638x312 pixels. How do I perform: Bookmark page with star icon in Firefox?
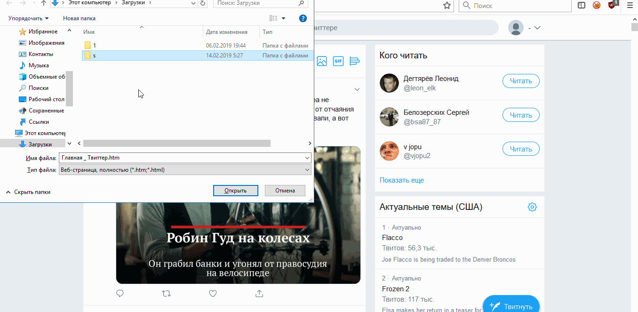point(447,5)
